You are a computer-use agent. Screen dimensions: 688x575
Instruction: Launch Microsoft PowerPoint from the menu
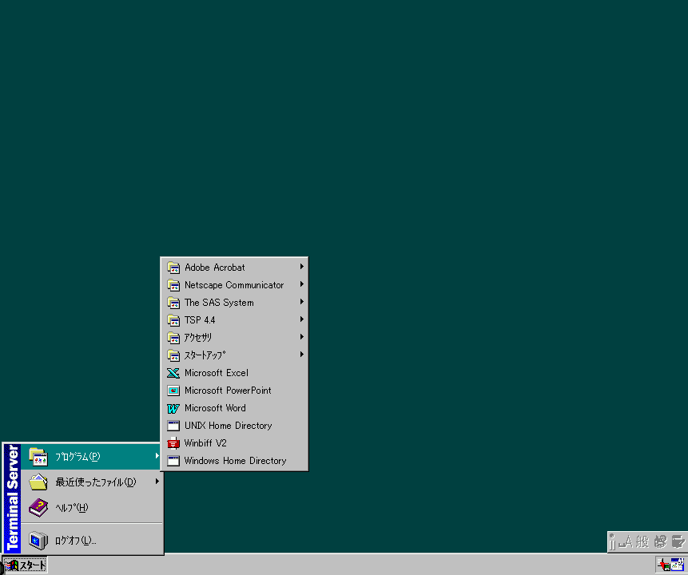click(x=234, y=391)
